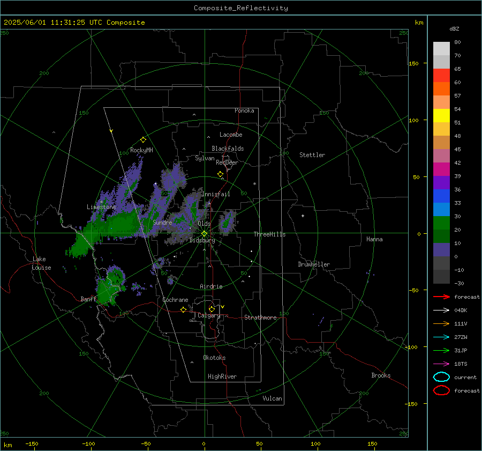Click the red forecast arrow in legend
The image size is (482, 451).
(x=441, y=297)
